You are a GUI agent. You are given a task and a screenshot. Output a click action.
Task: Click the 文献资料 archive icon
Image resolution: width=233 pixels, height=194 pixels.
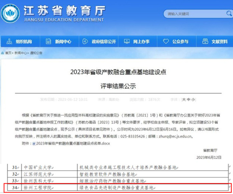pos(205,42)
